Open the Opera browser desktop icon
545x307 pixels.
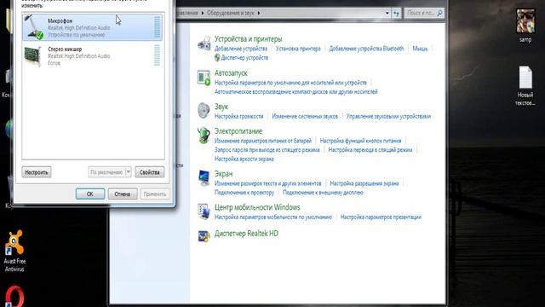[14, 296]
